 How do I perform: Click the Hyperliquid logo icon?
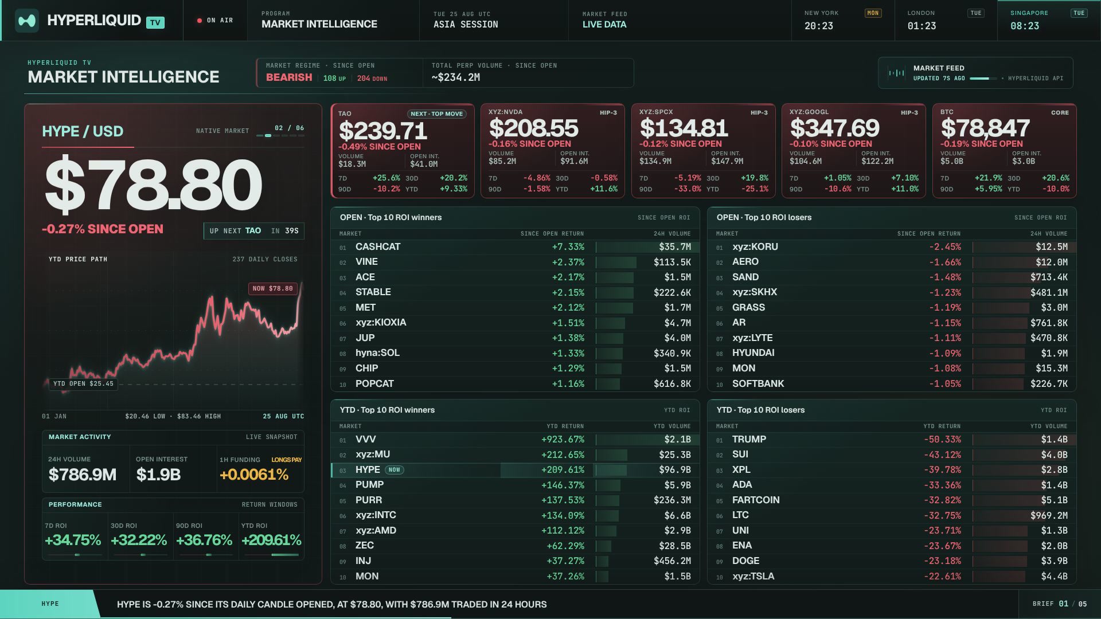click(27, 21)
